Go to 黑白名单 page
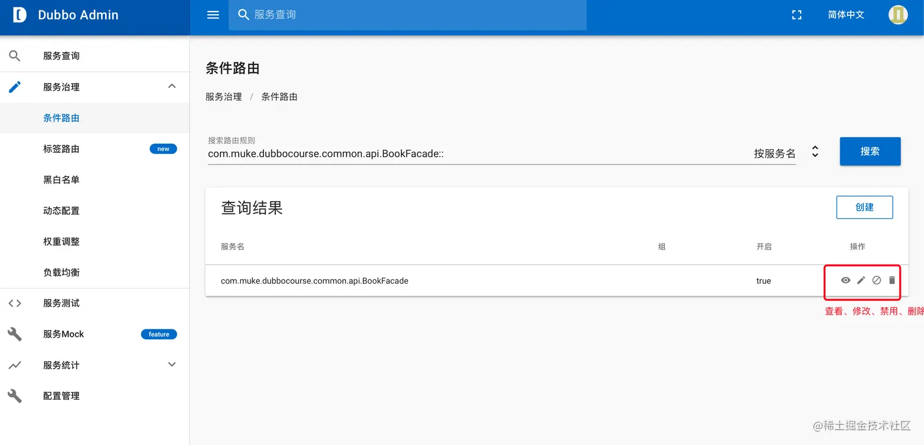 [95, 180]
